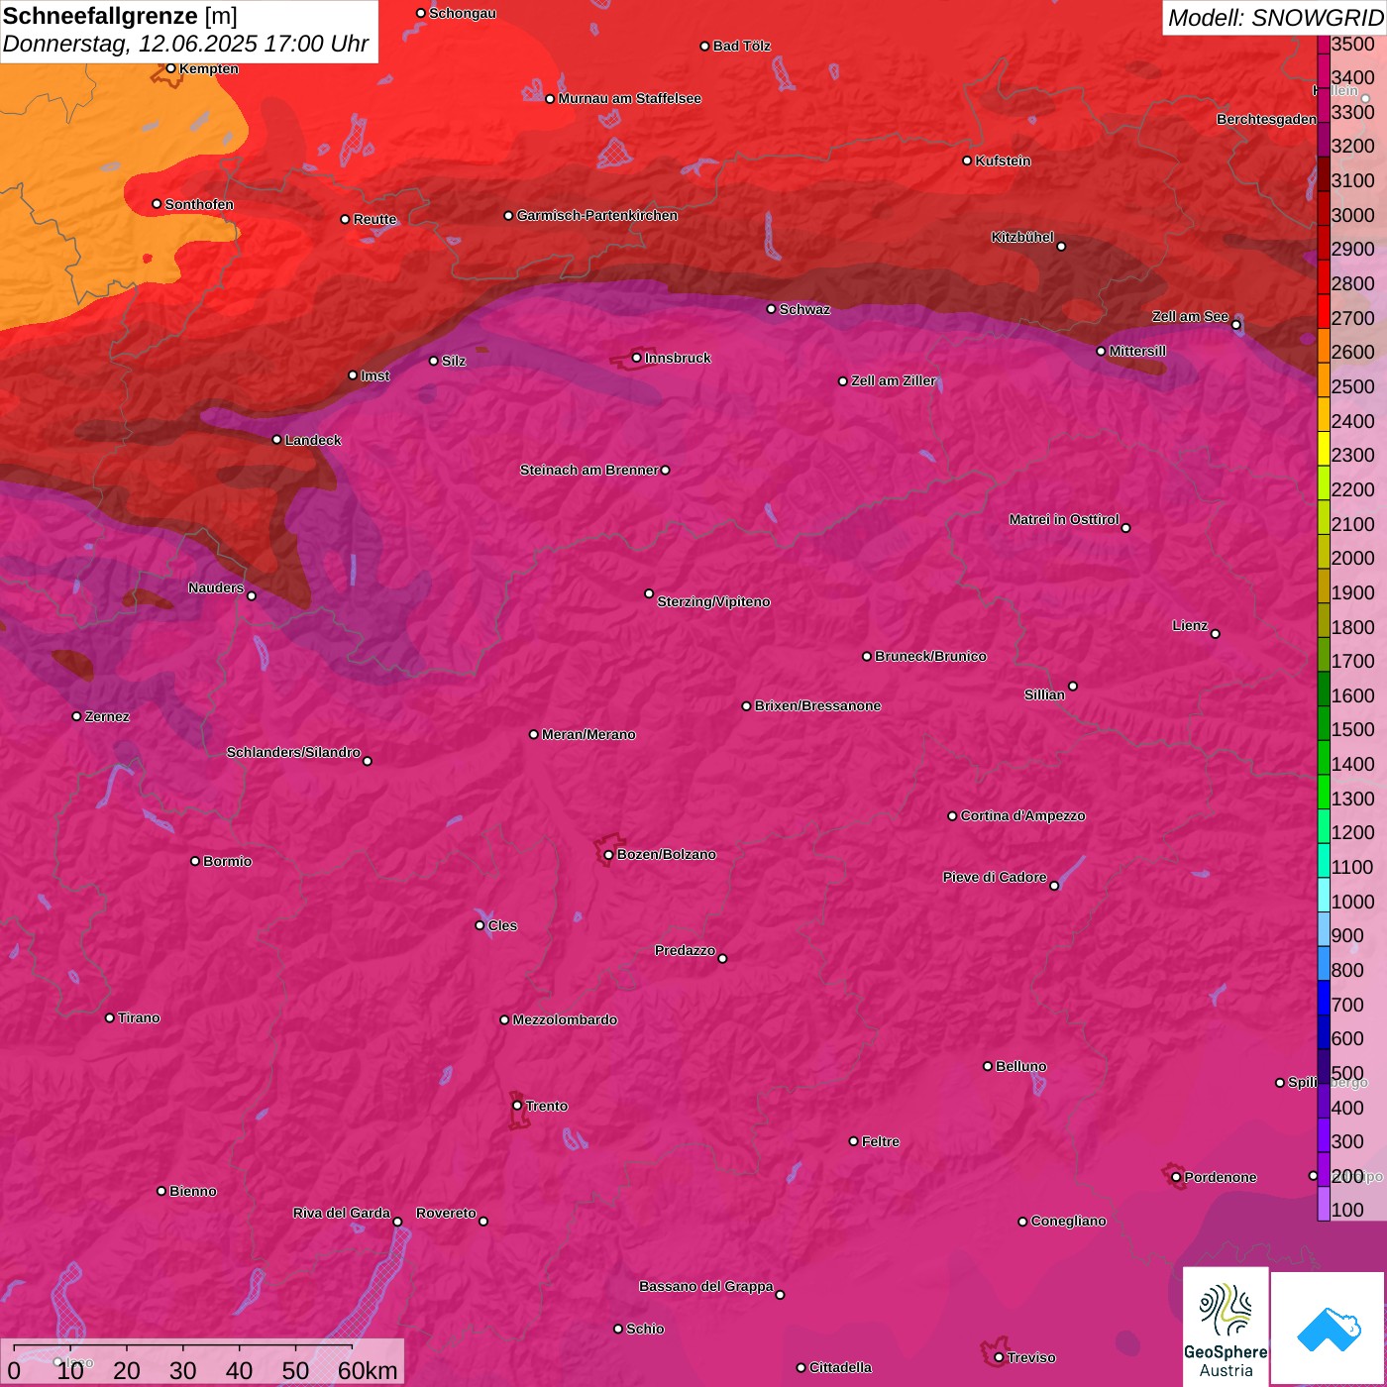The width and height of the screenshot is (1387, 1387).
Task: Click the Feltre location dot
Action: click(x=853, y=1141)
